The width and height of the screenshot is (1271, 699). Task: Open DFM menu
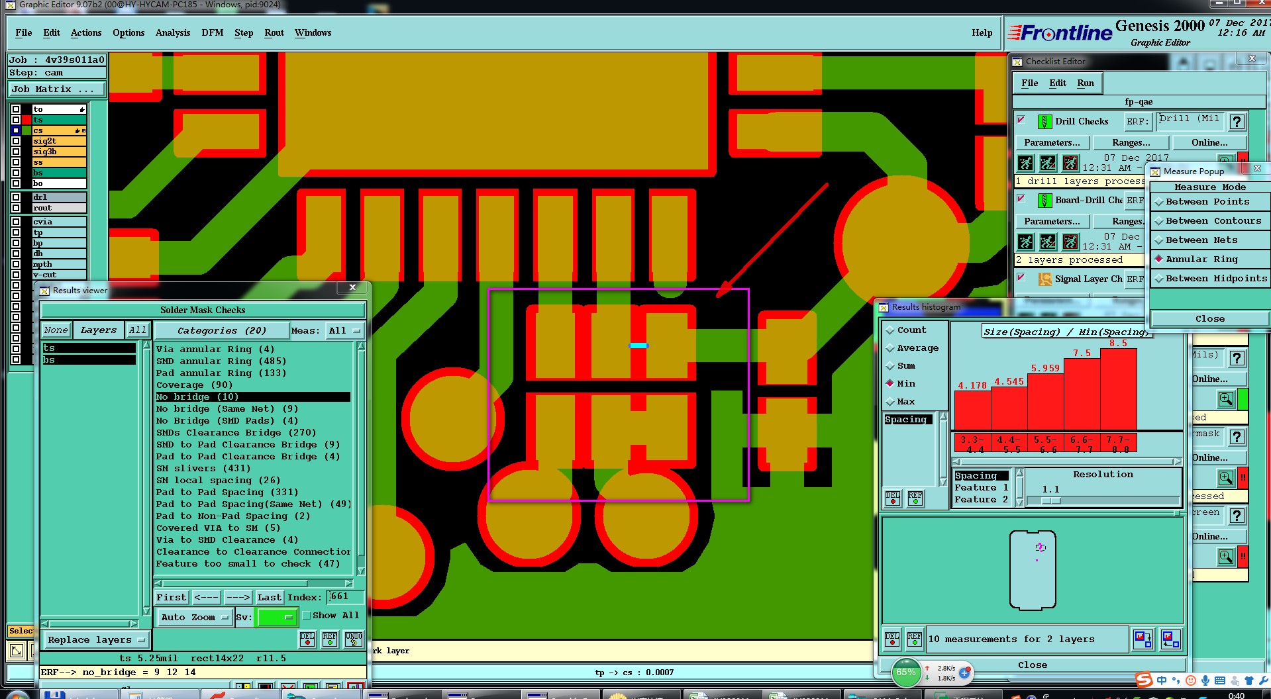pyautogui.click(x=213, y=33)
